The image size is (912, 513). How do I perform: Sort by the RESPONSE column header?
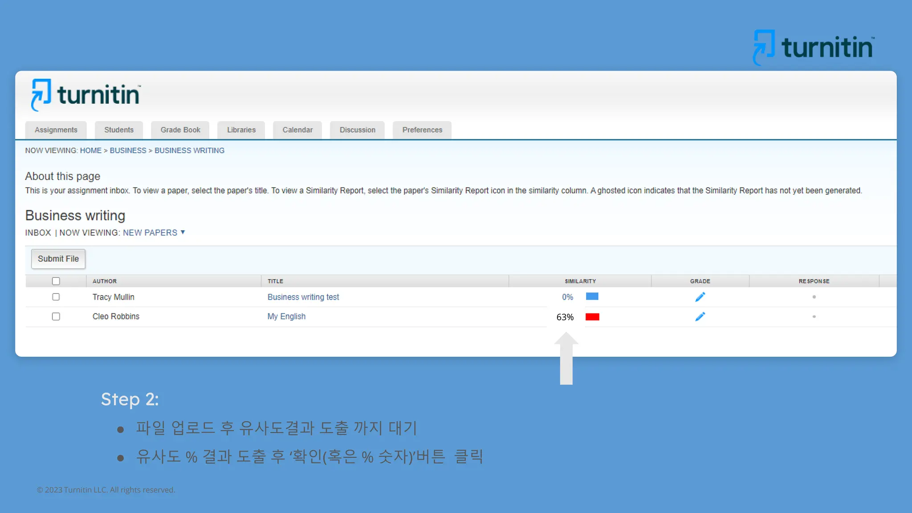[814, 281]
